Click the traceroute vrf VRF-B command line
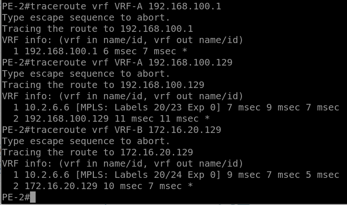347x205 pixels. pyautogui.click(x=112, y=130)
